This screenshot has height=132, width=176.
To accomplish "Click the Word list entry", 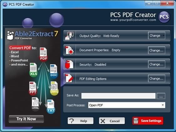I will tap(15, 56).
